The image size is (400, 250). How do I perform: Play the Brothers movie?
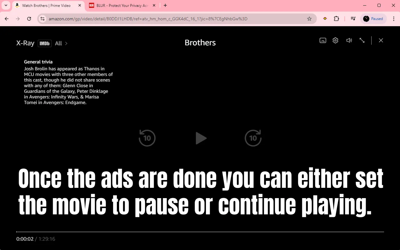tap(201, 138)
